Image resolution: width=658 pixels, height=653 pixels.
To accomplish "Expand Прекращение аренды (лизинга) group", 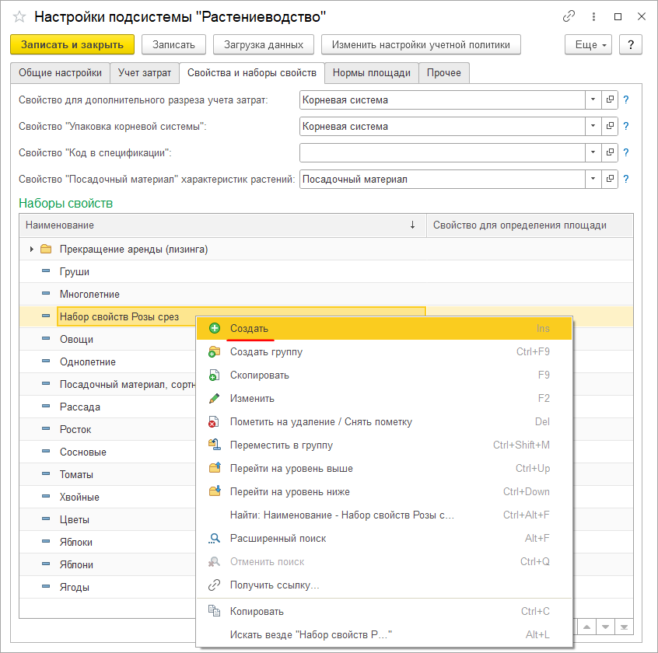I will point(31,249).
